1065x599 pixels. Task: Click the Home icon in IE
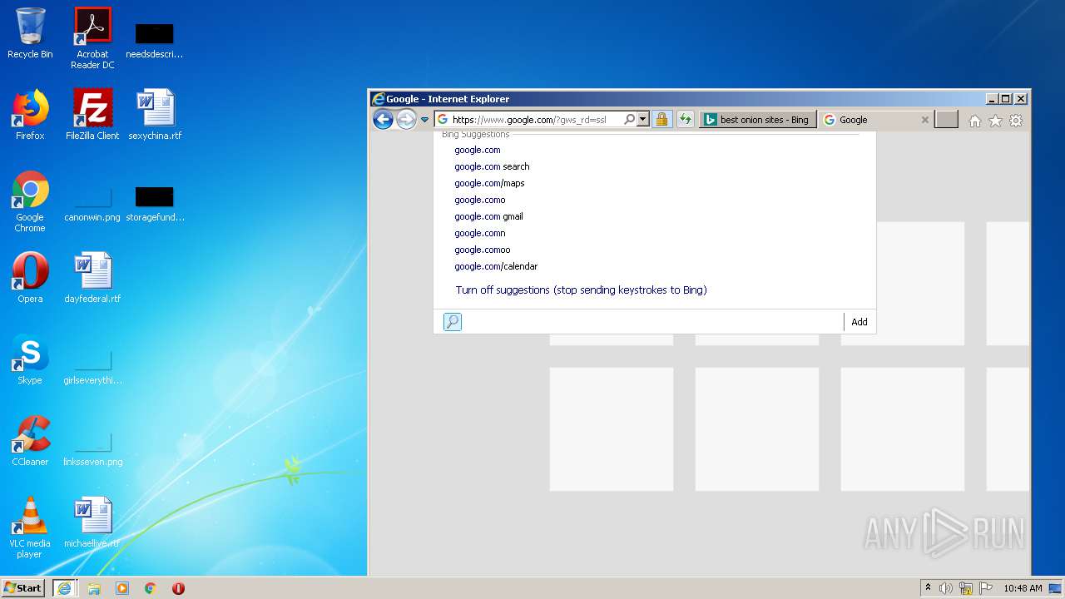pyautogui.click(x=975, y=121)
